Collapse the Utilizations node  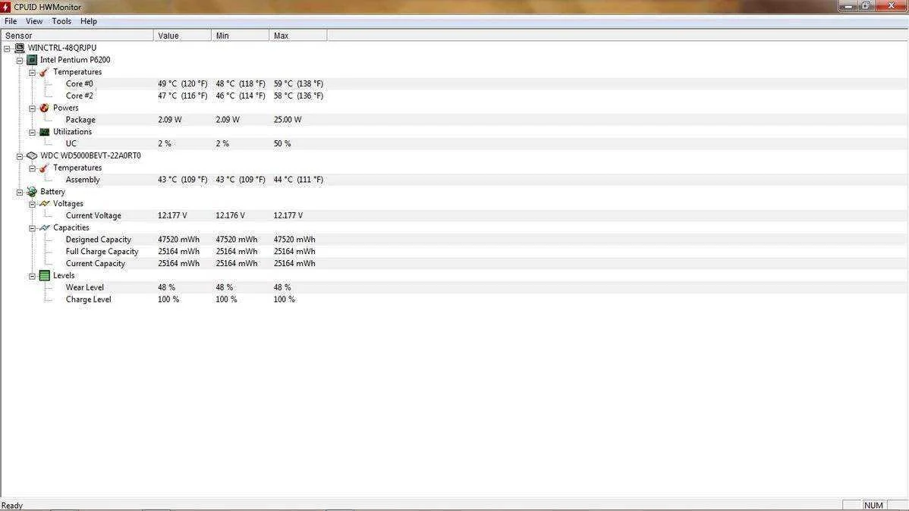[33, 132]
